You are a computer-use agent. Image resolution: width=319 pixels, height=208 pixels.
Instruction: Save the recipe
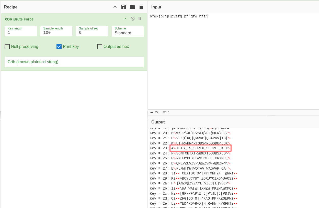[124, 7]
